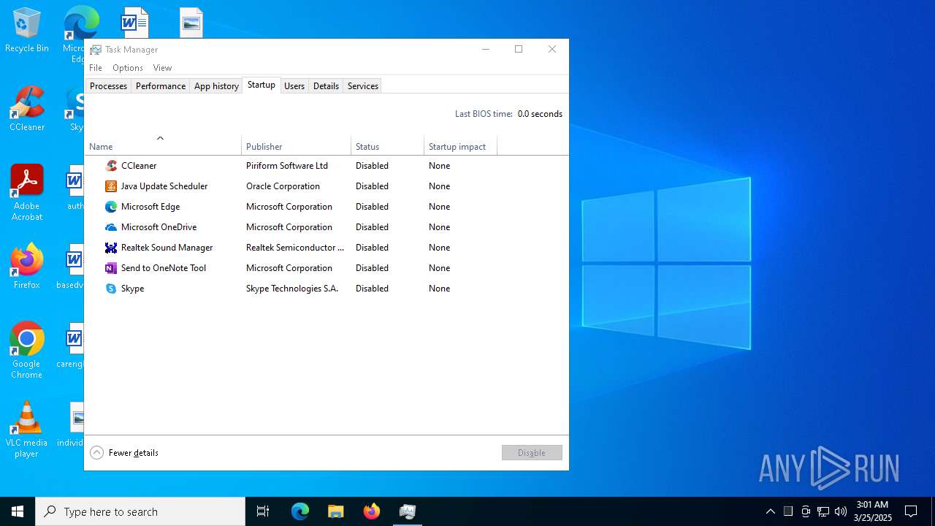Image resolution: width=935 pixels, height=526 pixels.
Task: Open the volume control in system tray
Action: point(841,511)
